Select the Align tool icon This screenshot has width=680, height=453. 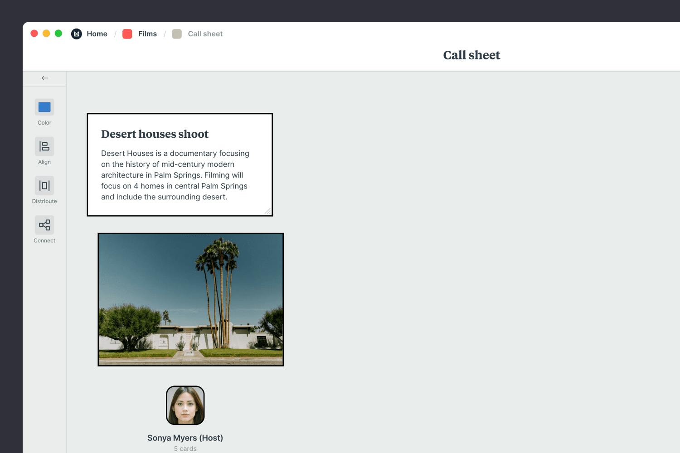pos(44,146)
